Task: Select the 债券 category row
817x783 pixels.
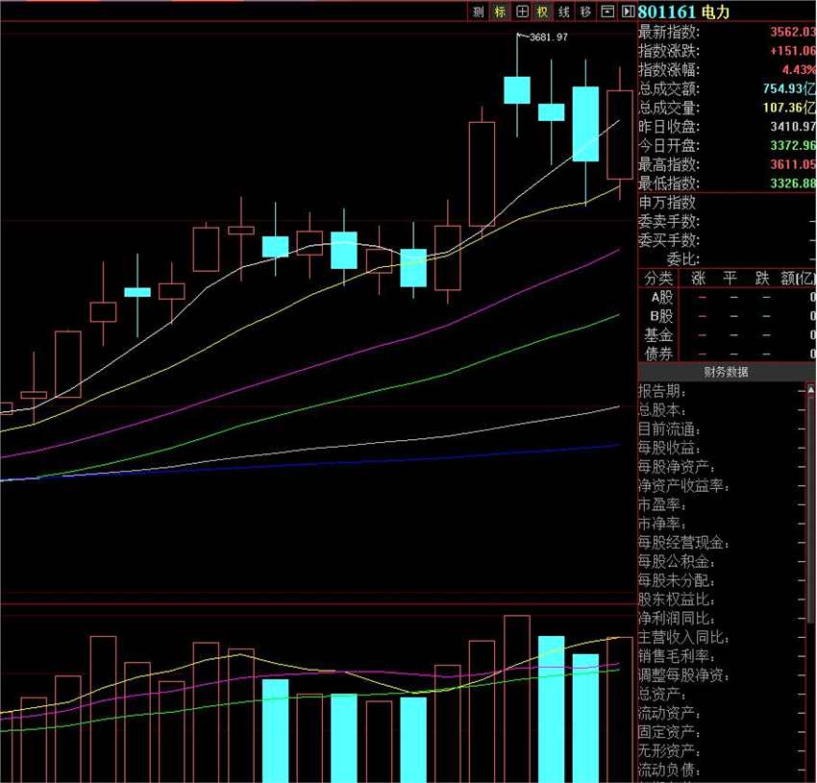Action: (658, 354)
